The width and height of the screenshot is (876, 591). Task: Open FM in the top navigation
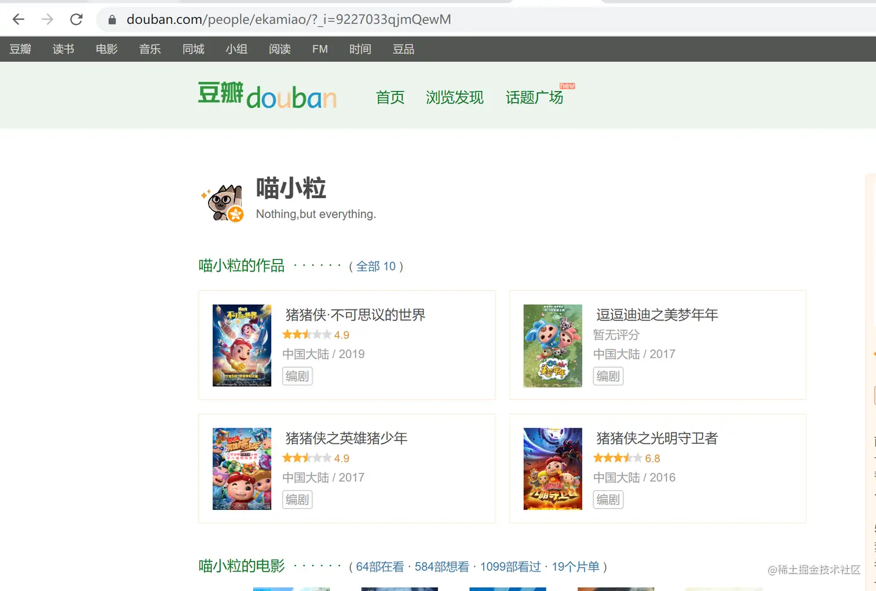pyautogui.click(x=320, y=49)
